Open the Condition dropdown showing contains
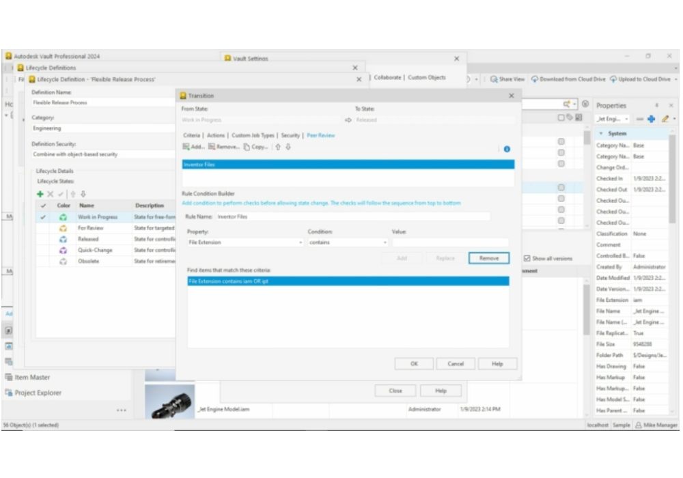The width and height of the screenshot is (683, 478). coord(347,242)
